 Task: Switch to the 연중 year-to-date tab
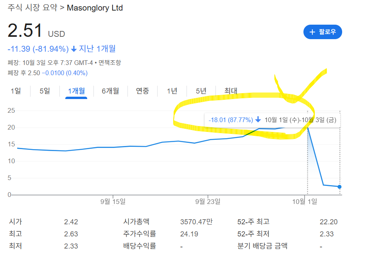point(142,91)
